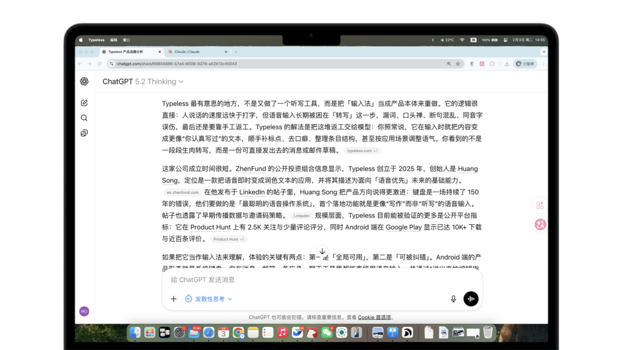The height and width of the screenshot is (350, 623).
Task: Click the microphone dictation icon
Action: (453, 299)
